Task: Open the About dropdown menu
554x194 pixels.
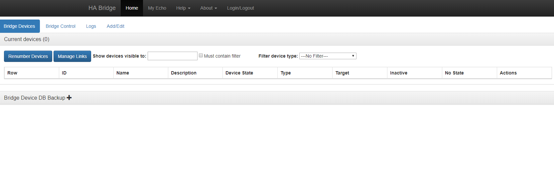Action: (208, 8)
